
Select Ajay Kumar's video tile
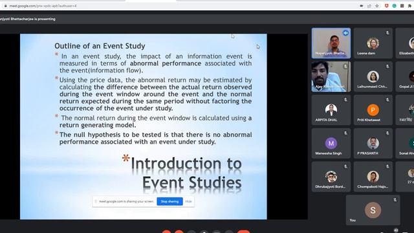coord(331,76)
